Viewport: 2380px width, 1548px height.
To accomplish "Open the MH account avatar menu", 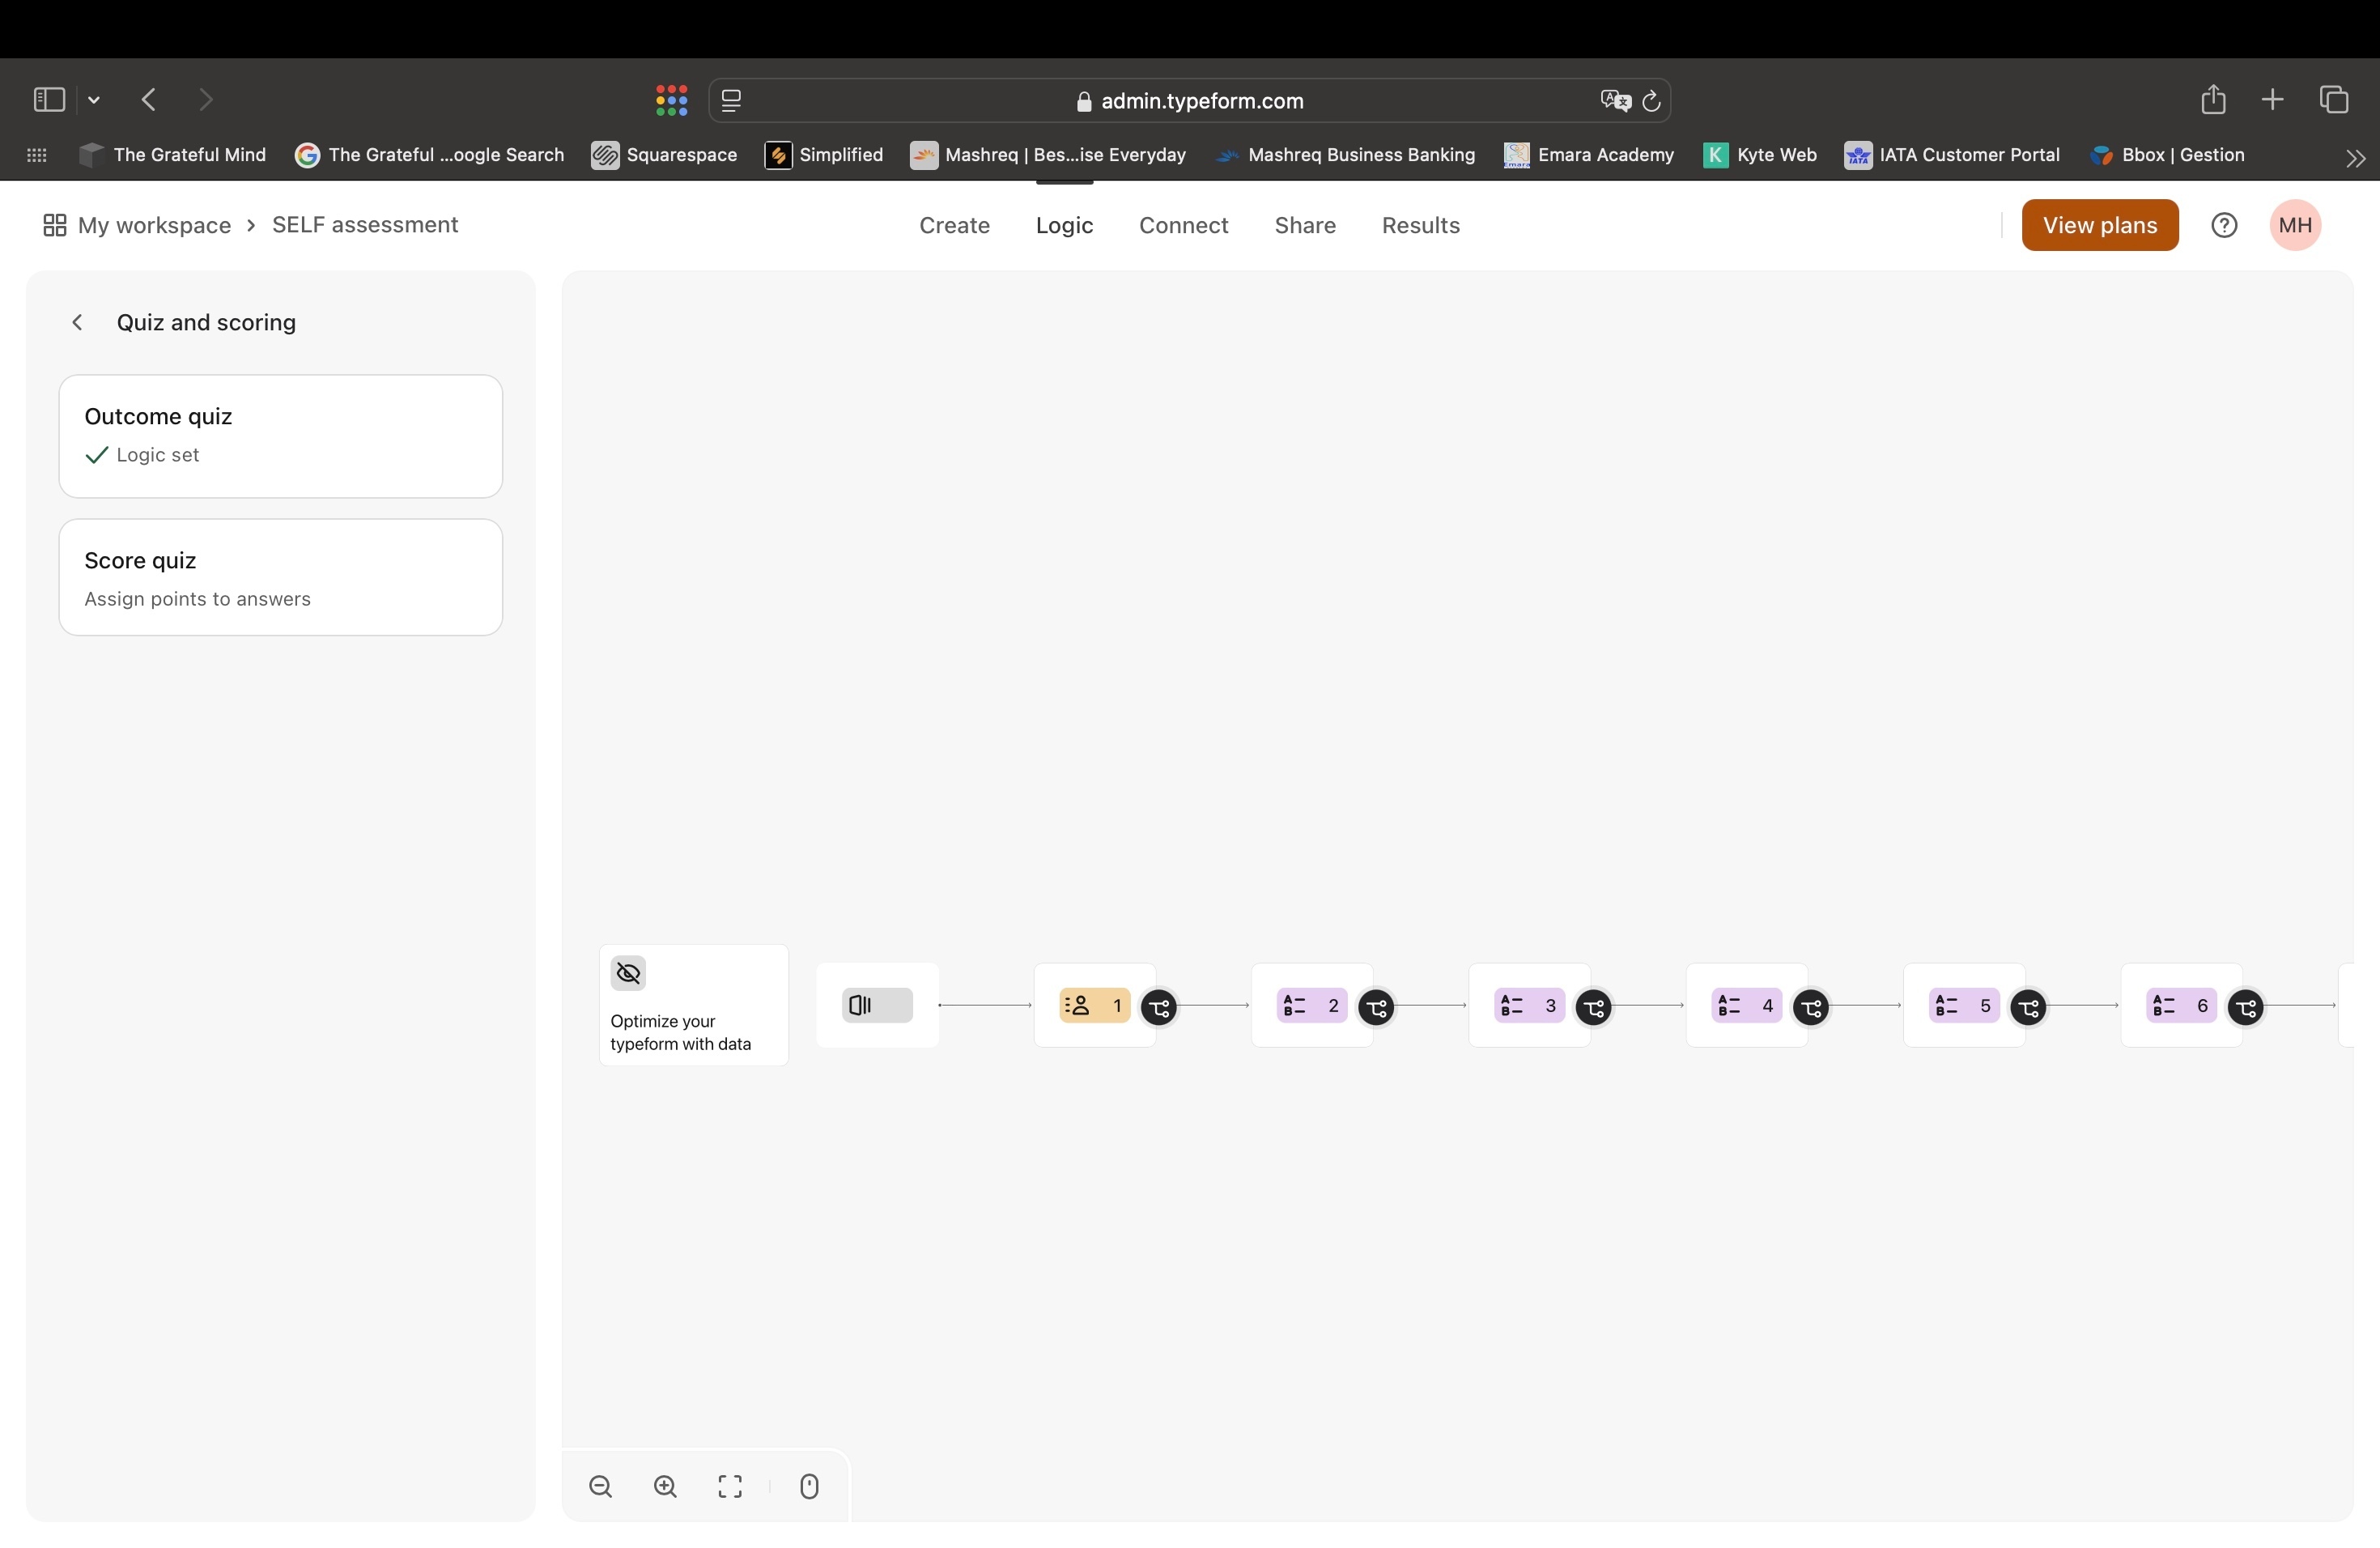I will 2294,225.
